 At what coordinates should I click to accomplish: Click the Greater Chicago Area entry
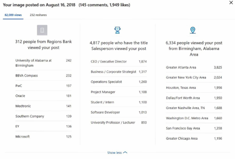194,138
